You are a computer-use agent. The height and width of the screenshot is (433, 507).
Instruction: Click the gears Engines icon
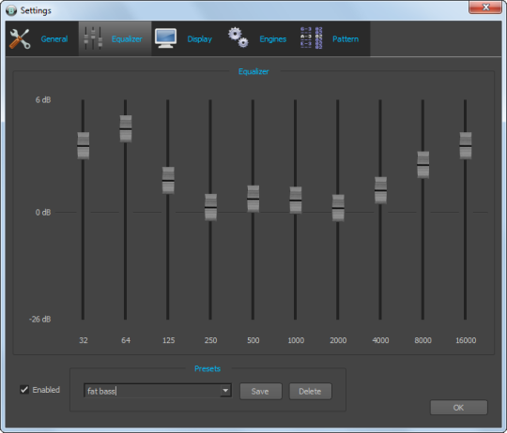coord(238,37)
